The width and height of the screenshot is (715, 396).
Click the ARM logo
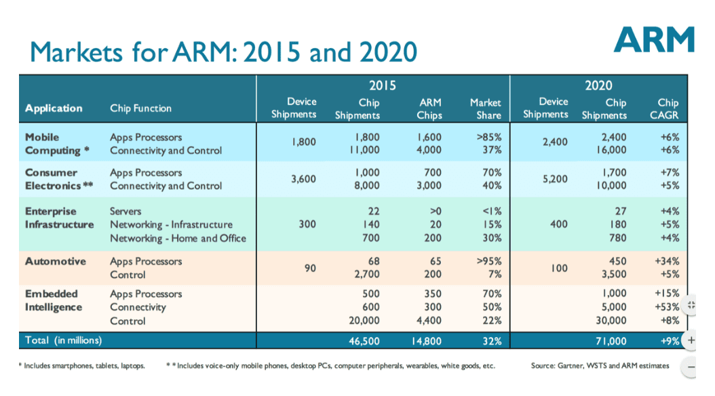pos(653,40)
